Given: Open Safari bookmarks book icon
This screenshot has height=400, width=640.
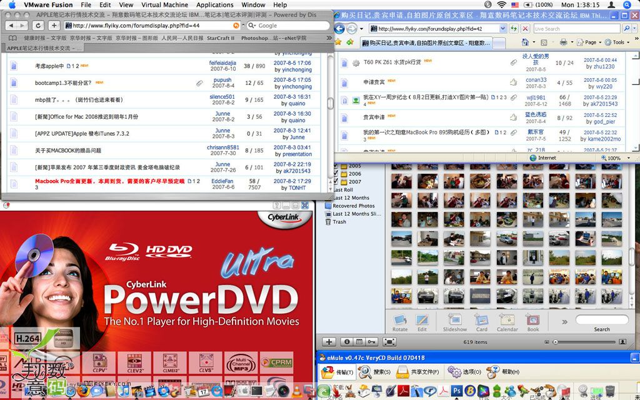Looking at the screenshot, I should 13,38.
